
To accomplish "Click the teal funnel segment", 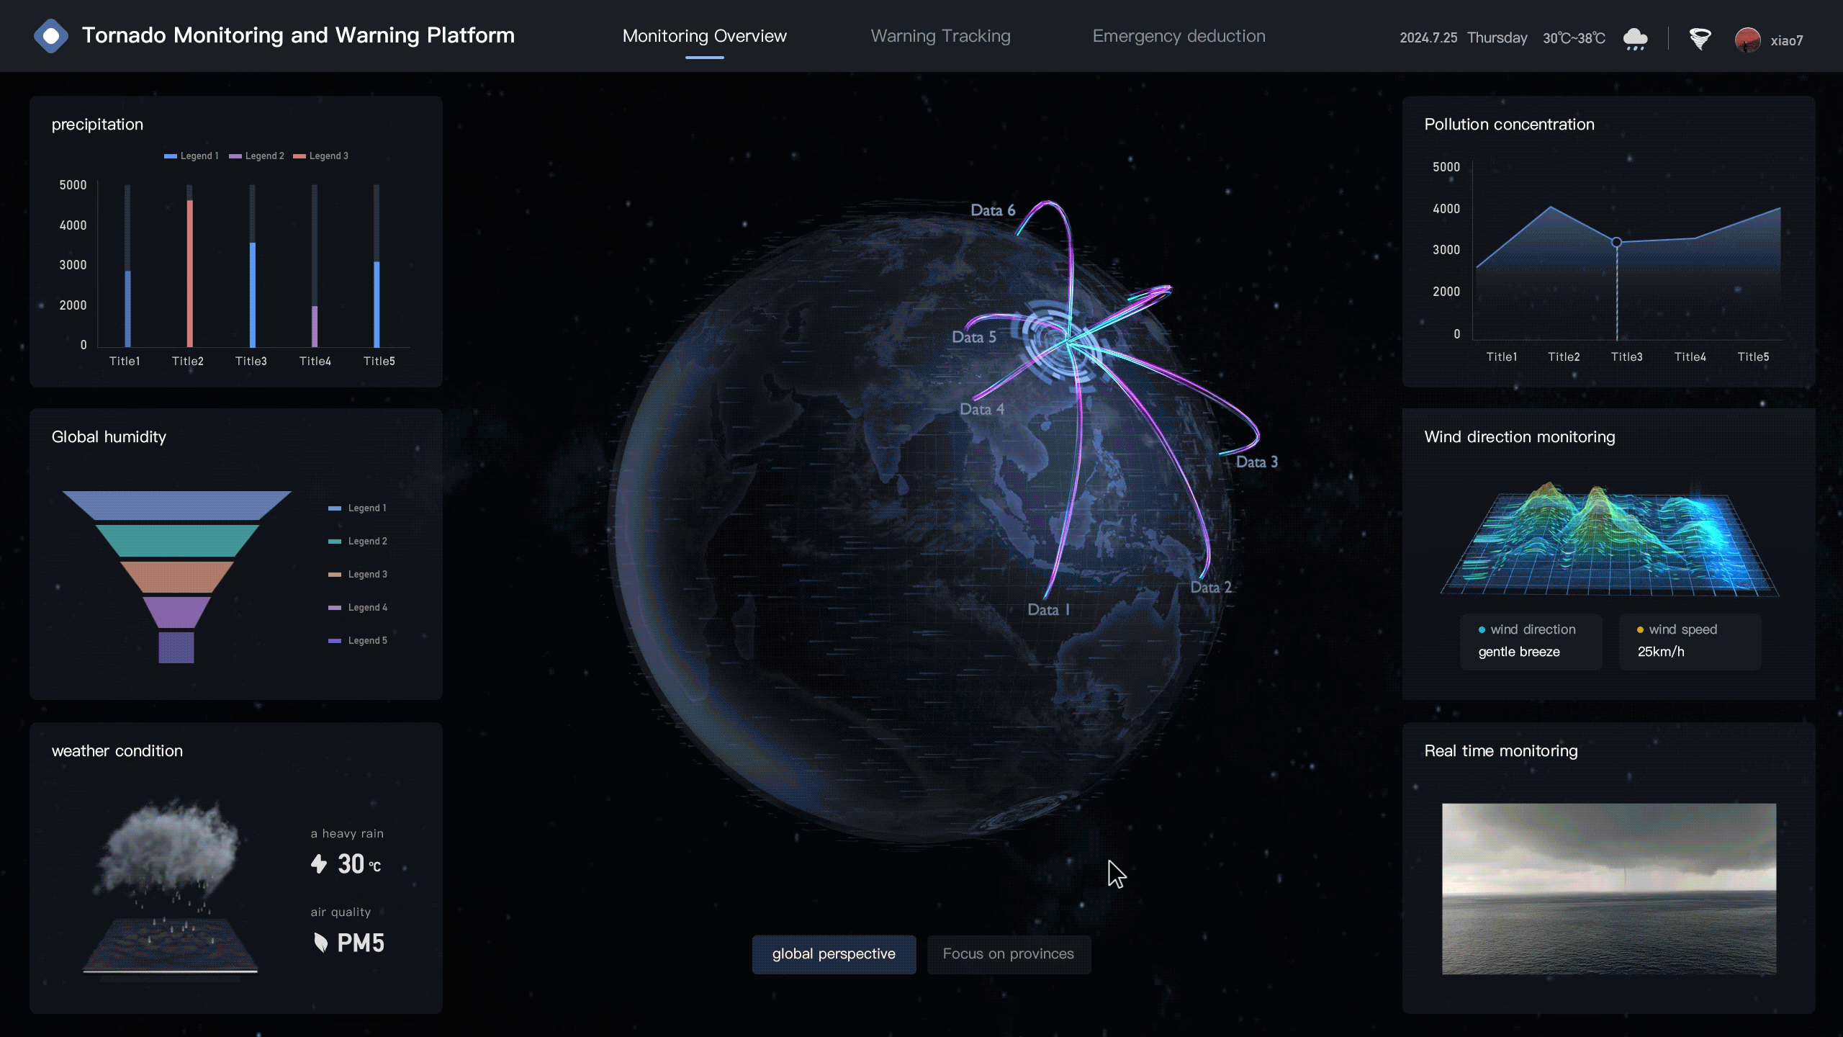I will [x=176, y=540].
